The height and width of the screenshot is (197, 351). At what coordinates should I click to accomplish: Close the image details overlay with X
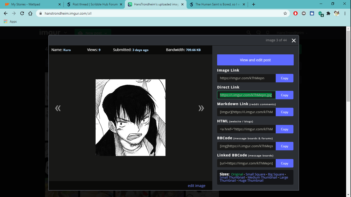coord(294,41)
